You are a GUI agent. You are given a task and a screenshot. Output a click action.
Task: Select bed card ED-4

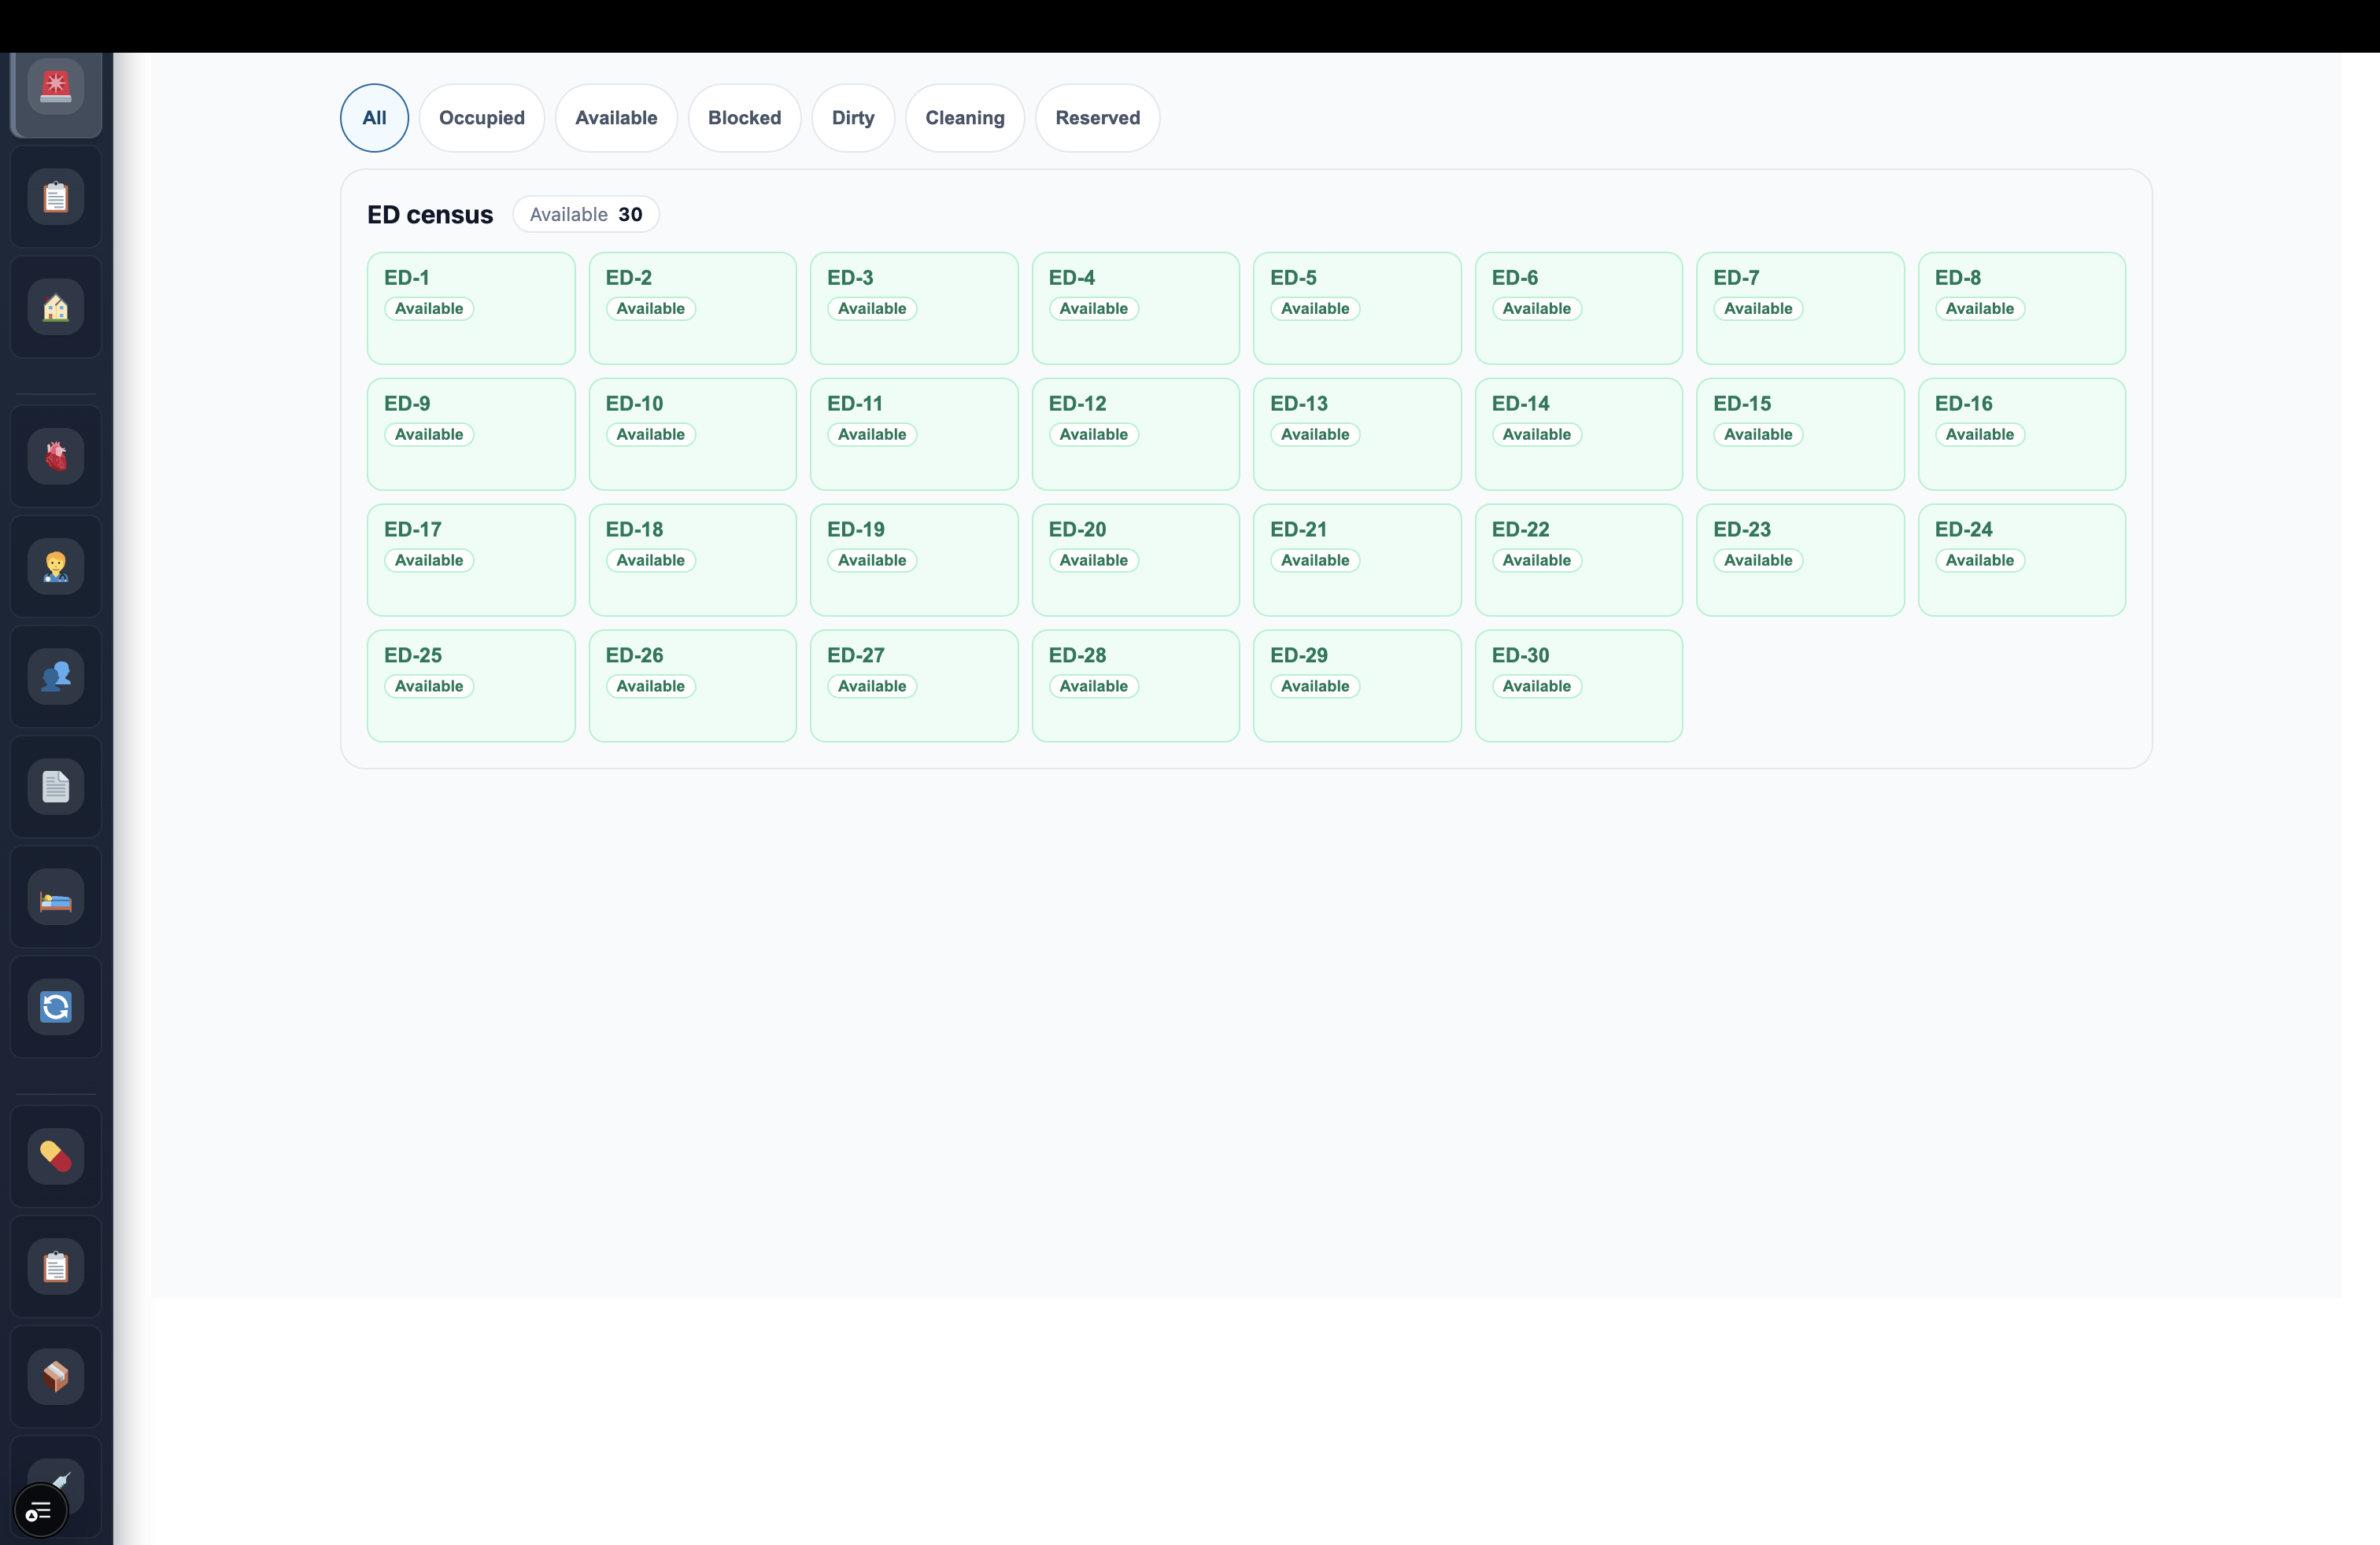(x=1136, y=308)
